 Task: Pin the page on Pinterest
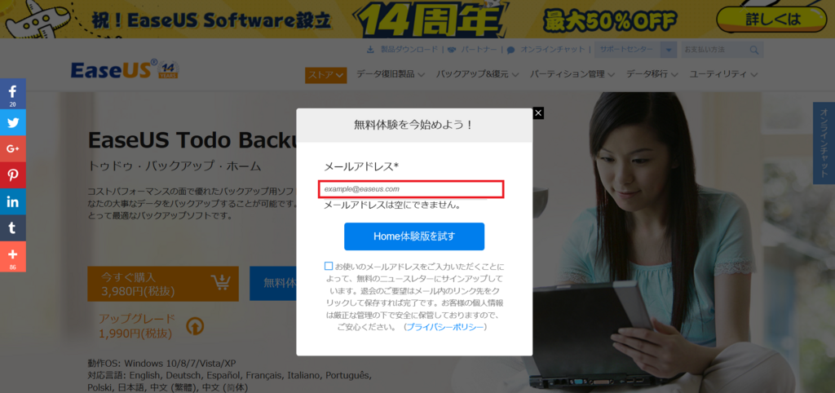(13, 175)
